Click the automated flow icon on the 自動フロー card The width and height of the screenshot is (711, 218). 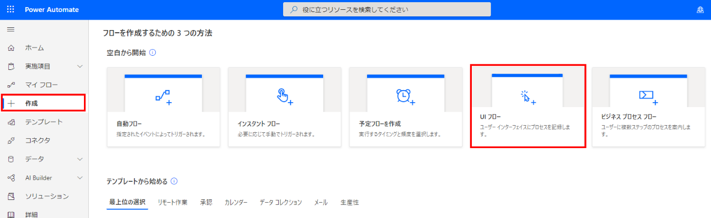click(x=163, y=97)
